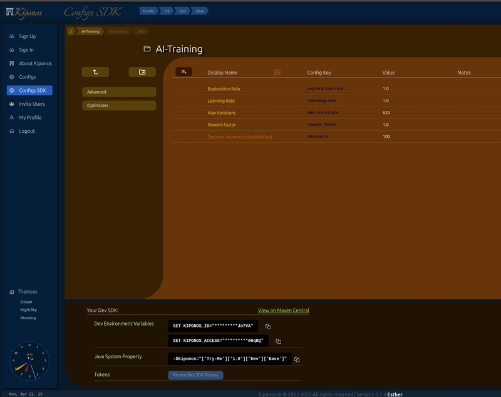Click the Esther username in footer
The width and height of the screenshot is (501, 397).
coord(395,394)
